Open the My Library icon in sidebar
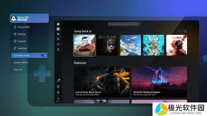The height and width of the screenshot is (116, 207). [x=58, y=39]
